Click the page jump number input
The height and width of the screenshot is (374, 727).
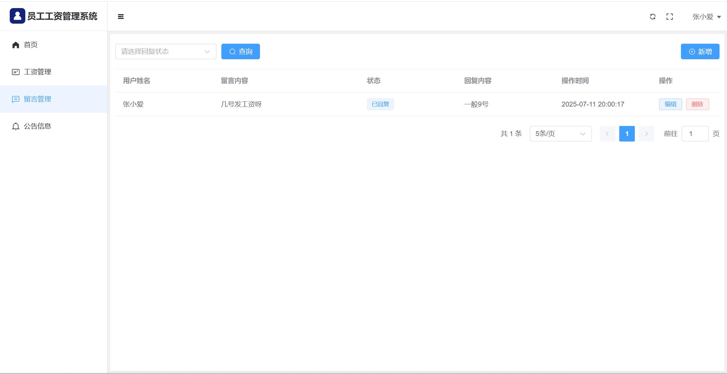click(x=695, y=134)
